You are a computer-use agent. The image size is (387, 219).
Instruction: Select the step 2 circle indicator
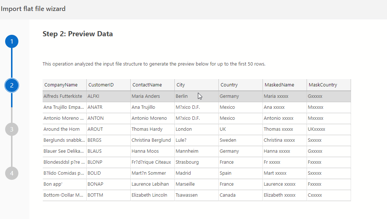click(12, 85)
